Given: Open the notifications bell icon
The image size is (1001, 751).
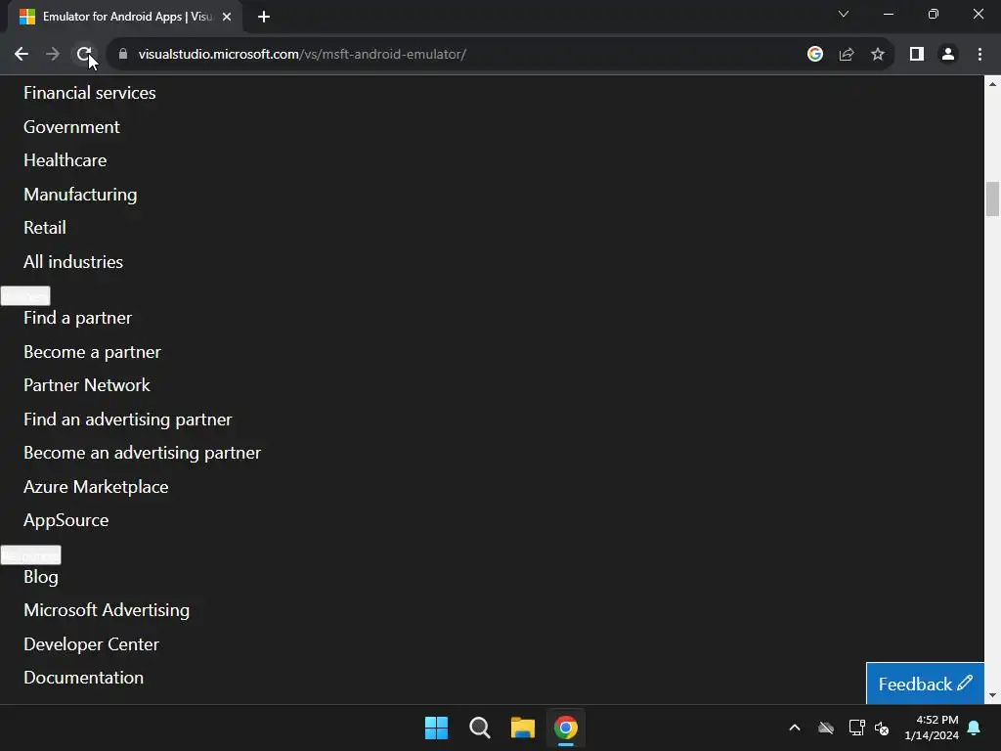Looking at the screenshot, I should pos(975,728).
